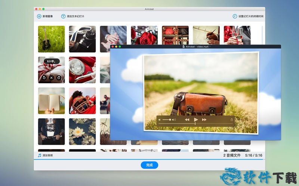Viewport: 299px width, 186px height.
Task: Fast forward the video preview
Action: pos(204,120)
